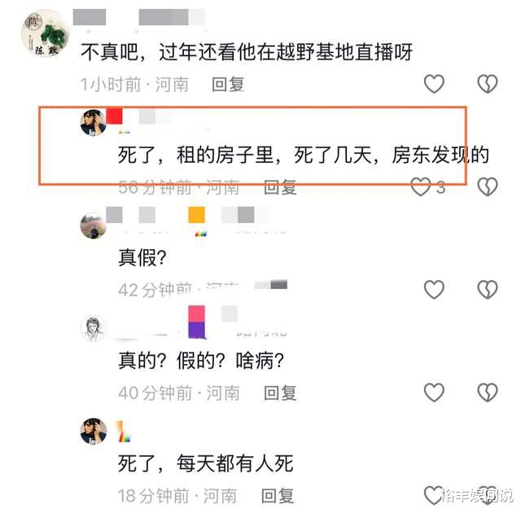
Task: Reply to the 56分钟前 comment
Action: click(280, 187)
